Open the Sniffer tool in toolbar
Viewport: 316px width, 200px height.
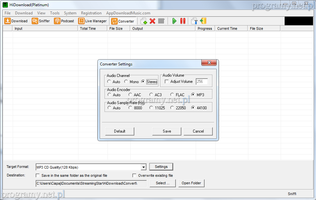click(41, 21)
